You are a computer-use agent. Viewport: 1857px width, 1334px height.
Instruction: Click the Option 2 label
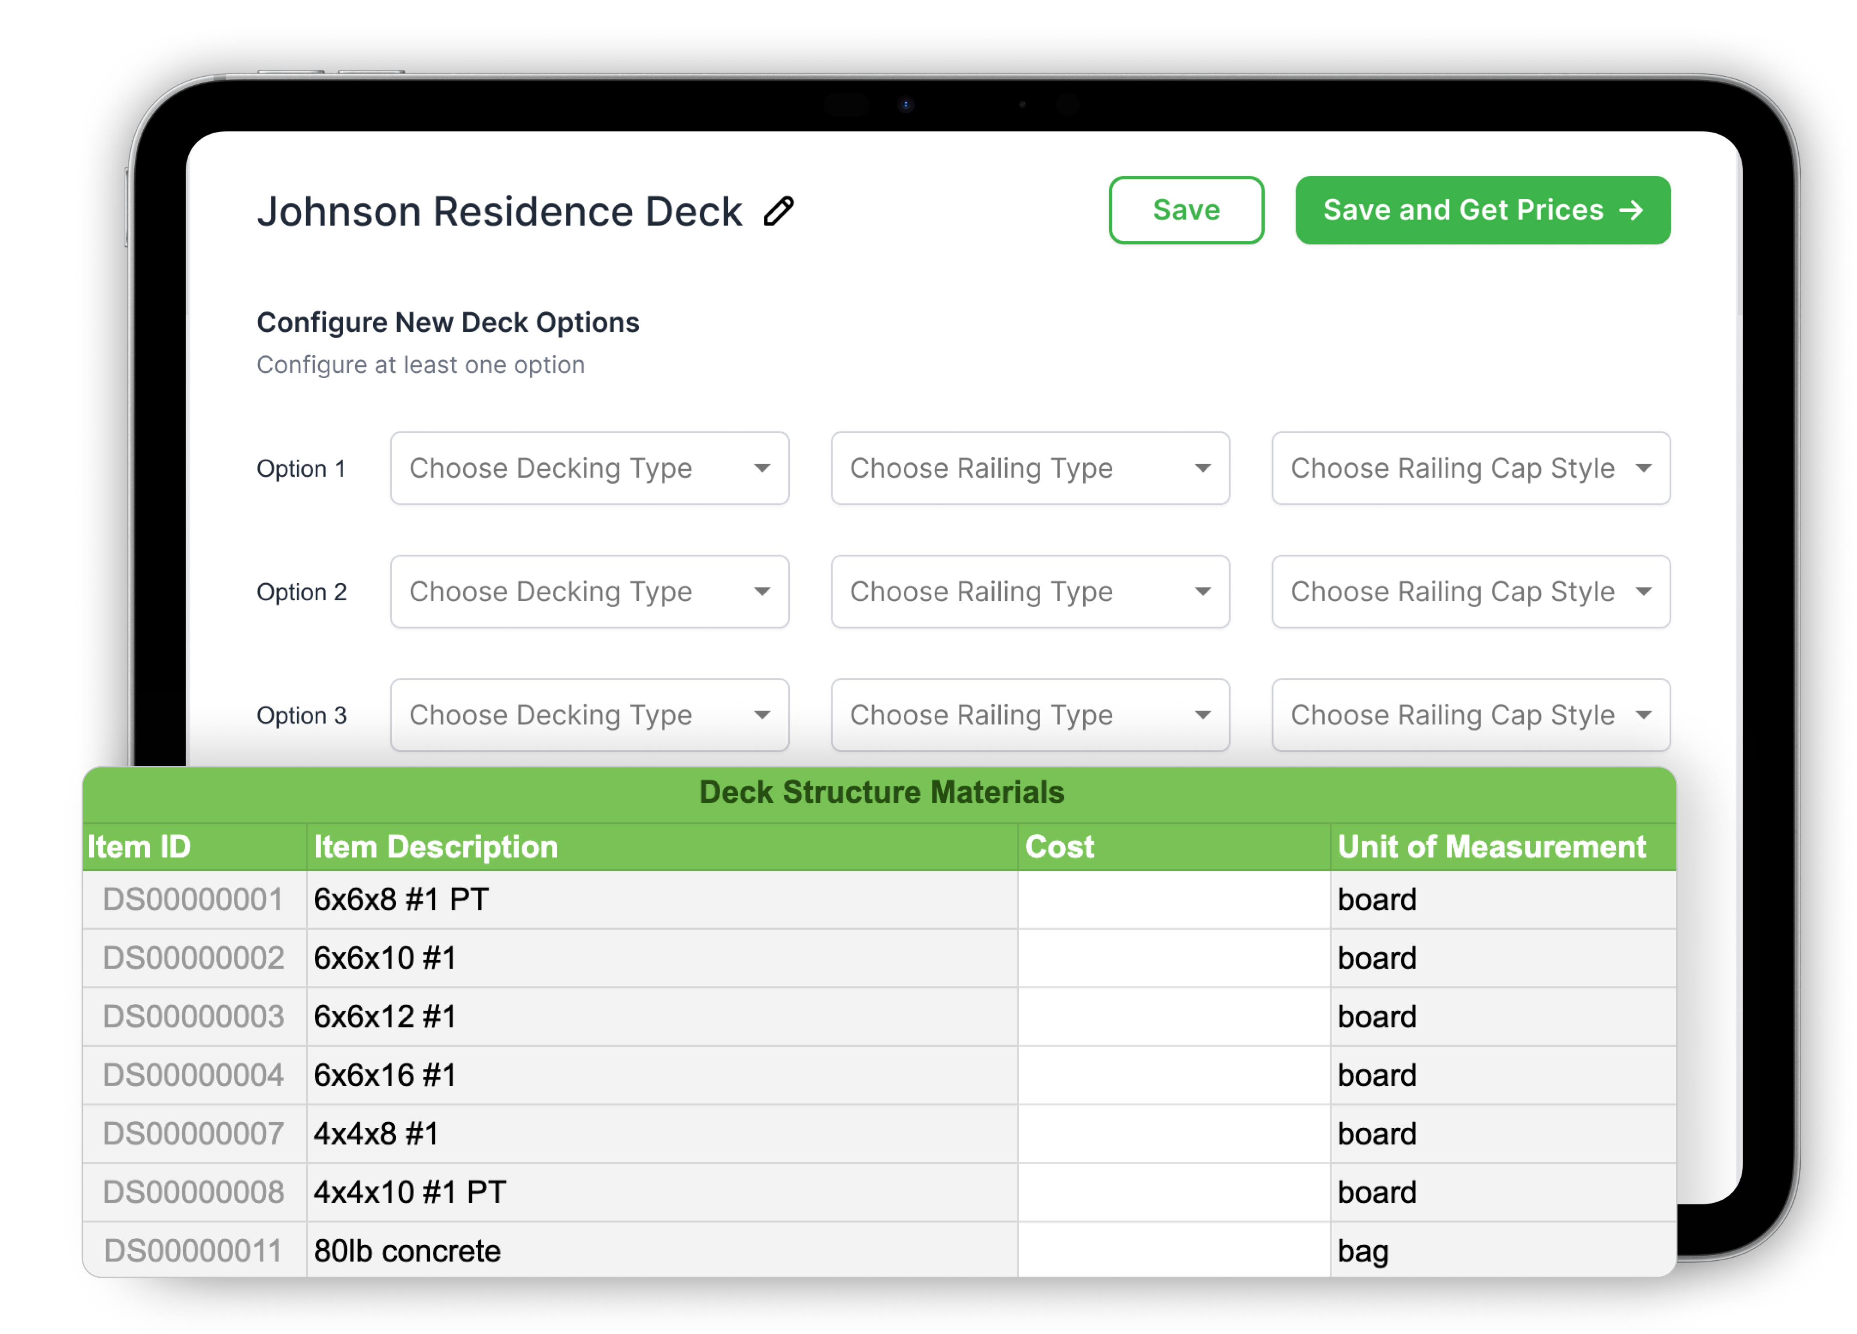pos(301,593)
